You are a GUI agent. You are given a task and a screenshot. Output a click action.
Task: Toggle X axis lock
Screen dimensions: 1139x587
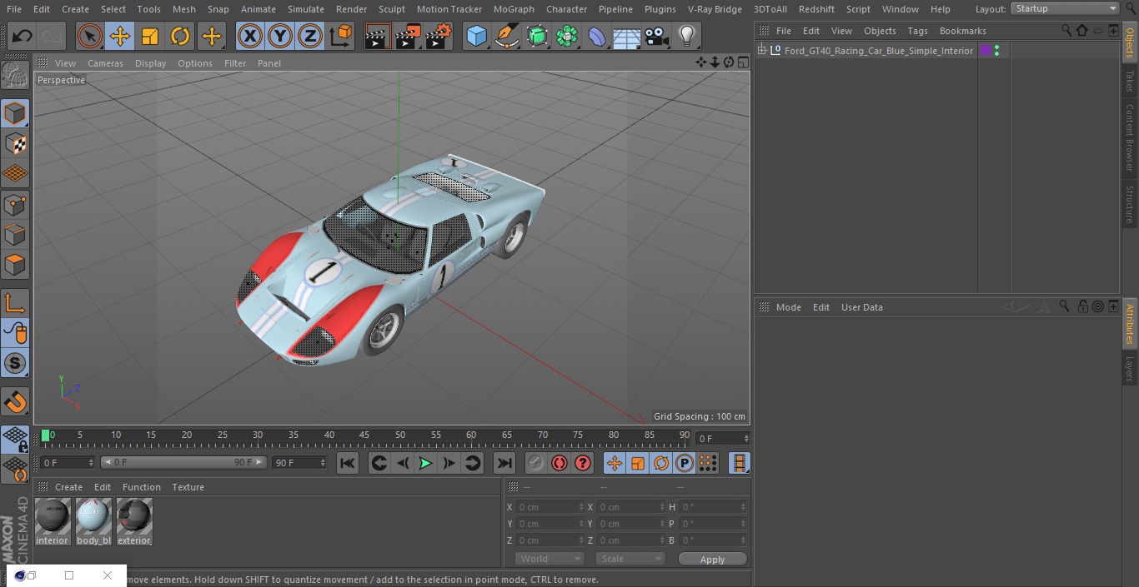[249, 36]
